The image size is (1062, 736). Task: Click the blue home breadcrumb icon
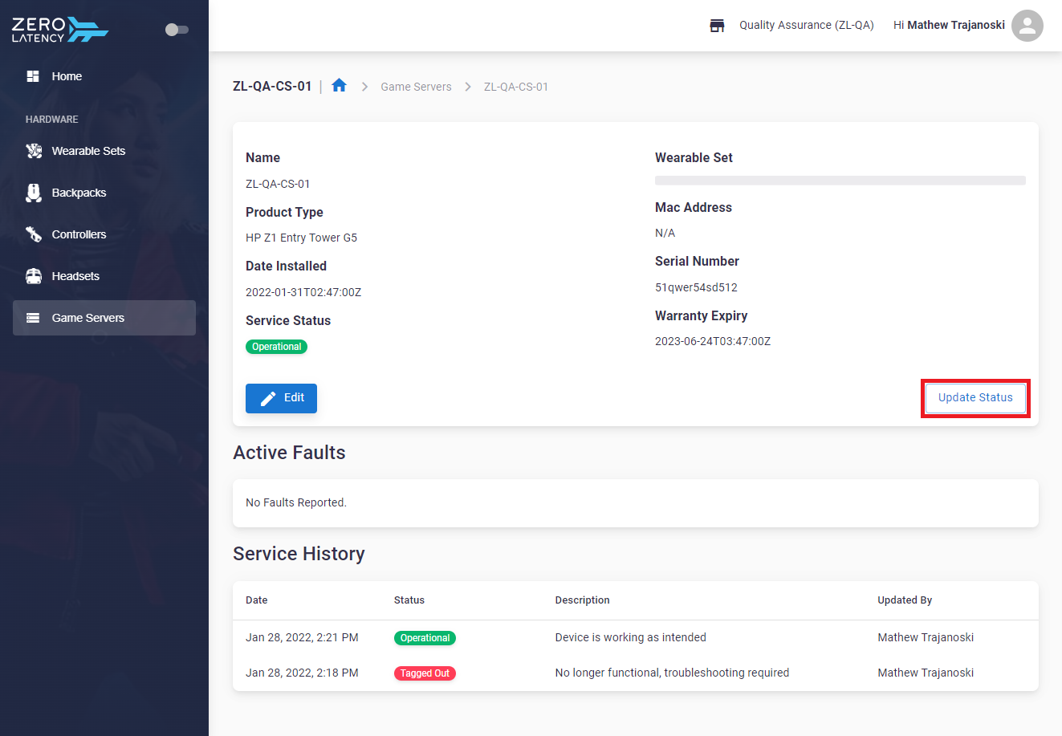pos(339,85)
